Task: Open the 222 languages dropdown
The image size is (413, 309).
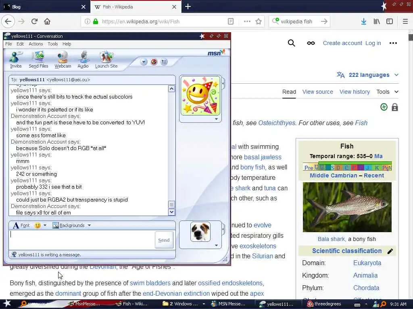Action: [x=368, y=75]
